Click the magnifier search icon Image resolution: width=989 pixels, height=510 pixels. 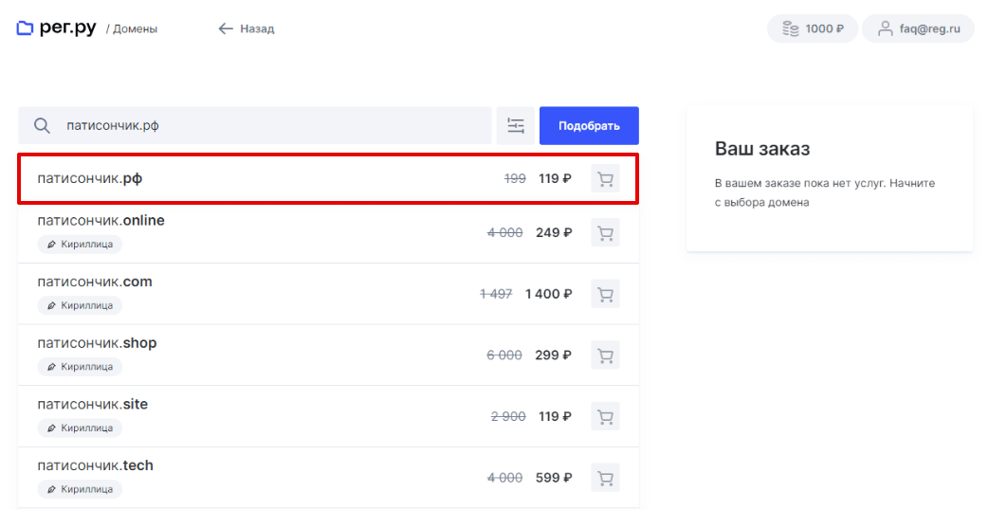(42, 126)
